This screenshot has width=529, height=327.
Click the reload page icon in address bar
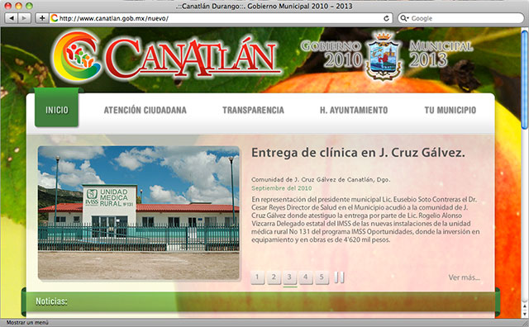click(386, 18)
